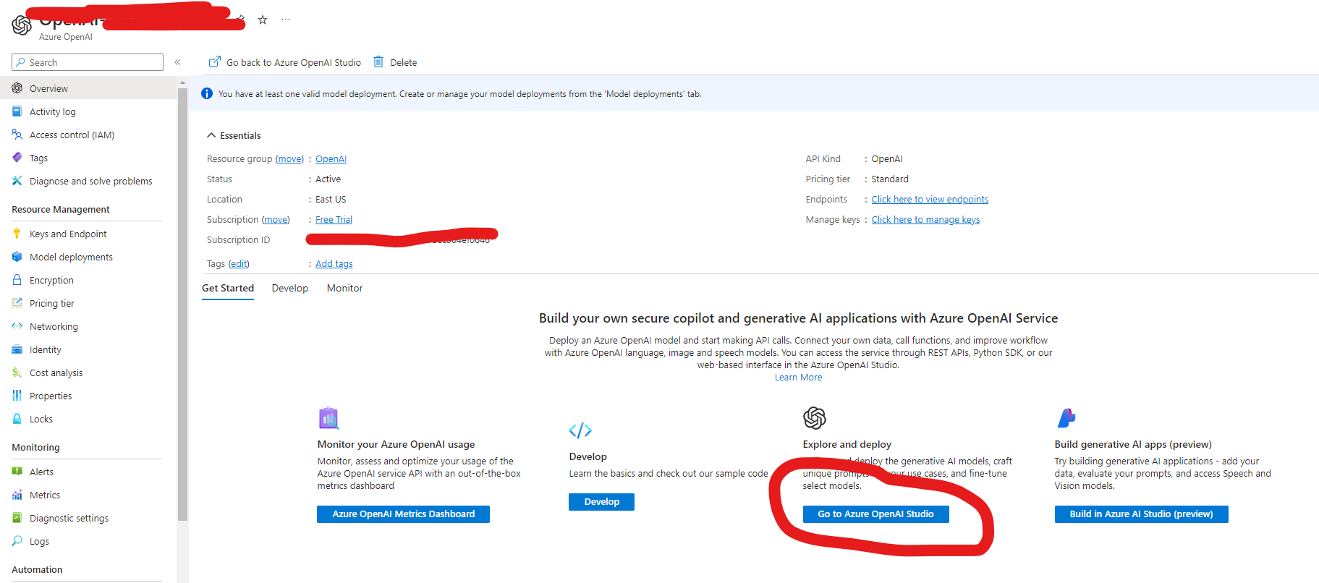Switch to the Monitor tab
This screenshot has width=1319, height=583.
[344, 288]
